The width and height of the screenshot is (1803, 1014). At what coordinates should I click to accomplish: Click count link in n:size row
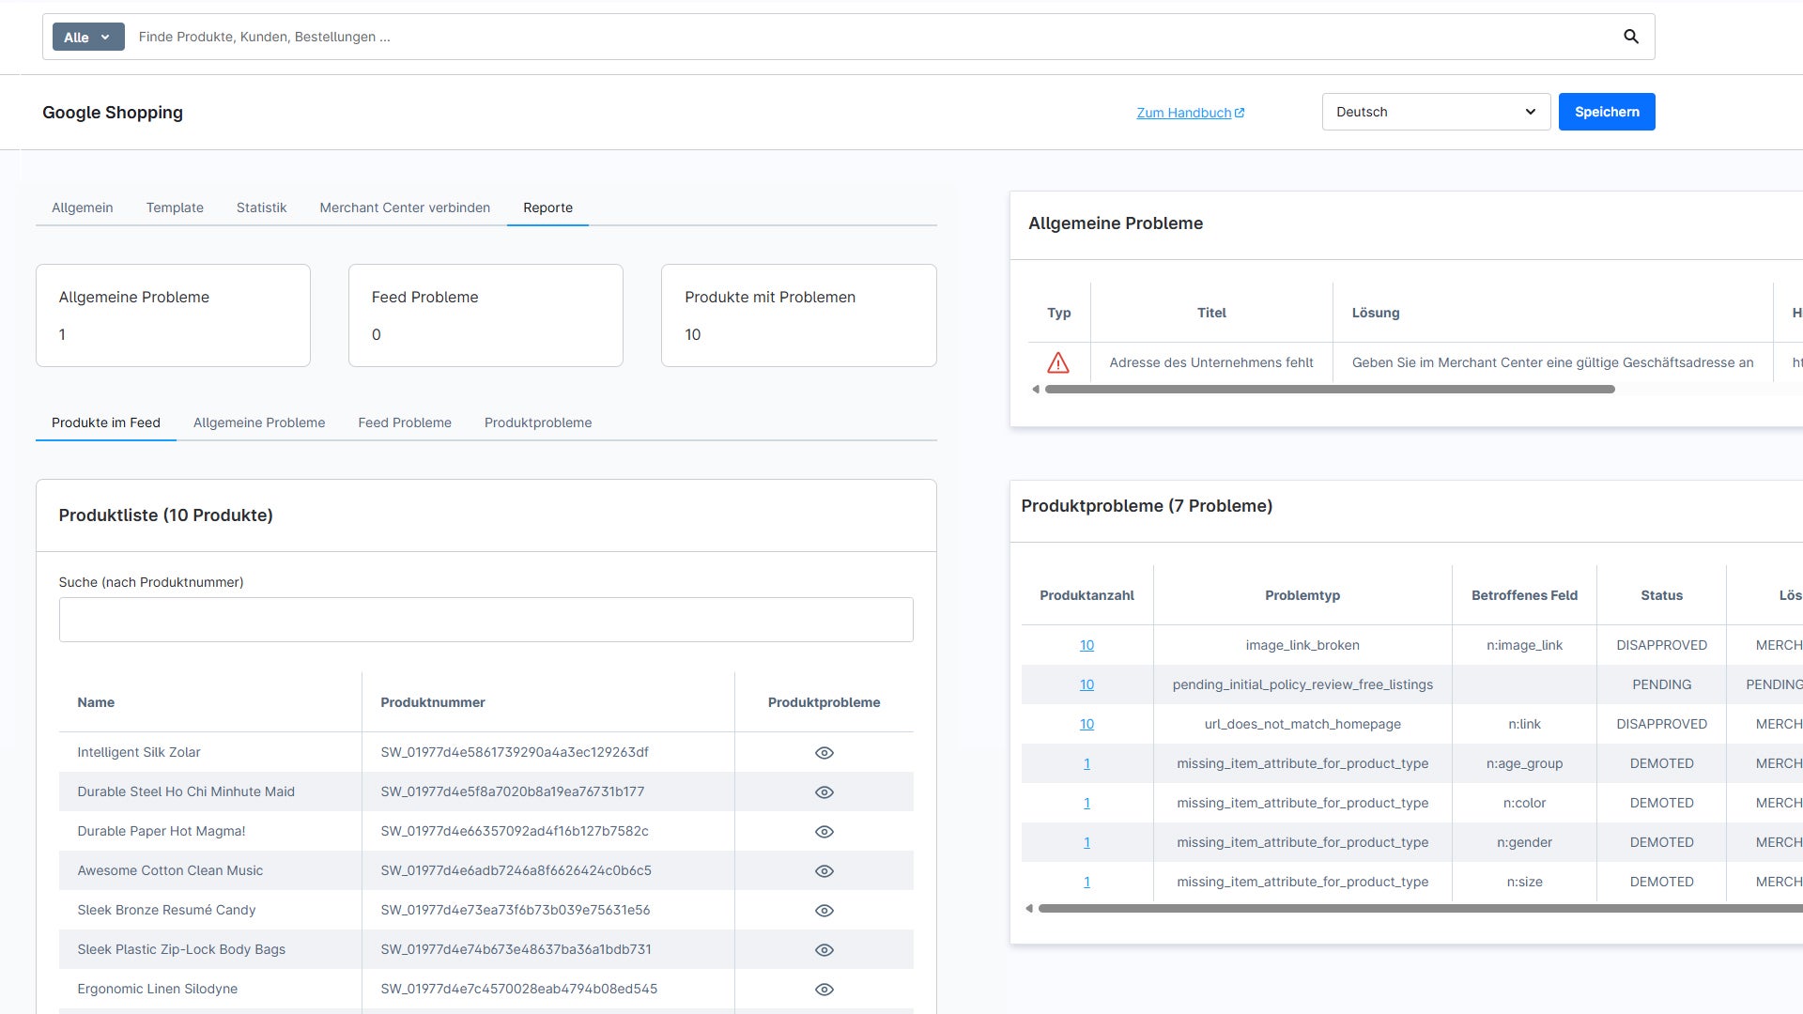(1086, 882)
